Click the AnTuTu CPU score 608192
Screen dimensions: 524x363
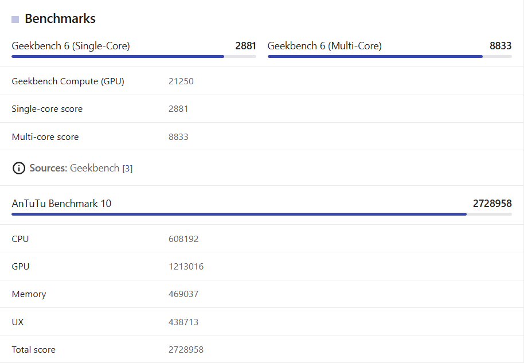[x=183, y=239]
